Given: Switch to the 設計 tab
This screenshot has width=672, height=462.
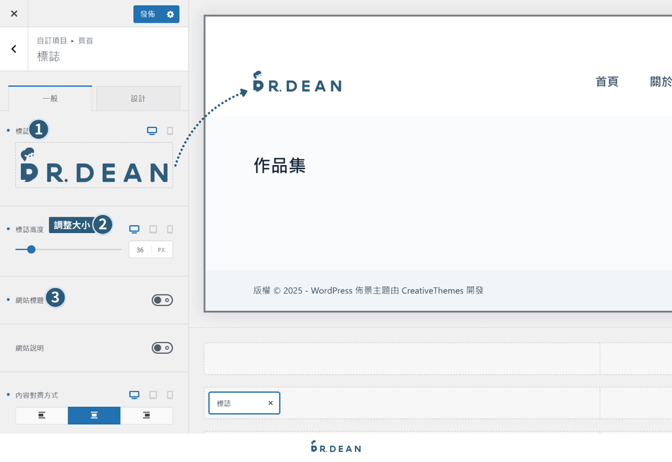Looking at the screenshot, I should click(x=138, y=98).
